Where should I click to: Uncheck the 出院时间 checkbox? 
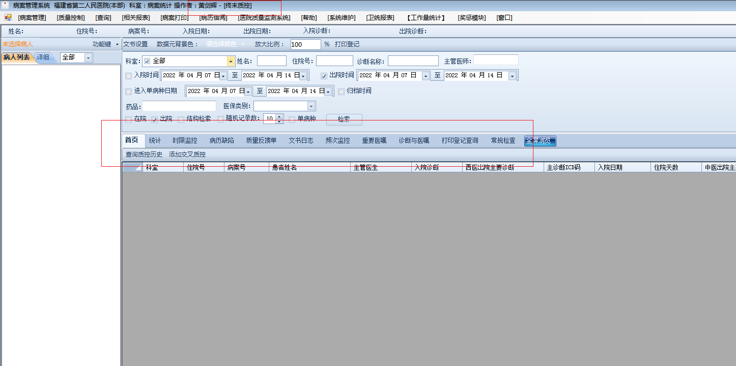324,76
